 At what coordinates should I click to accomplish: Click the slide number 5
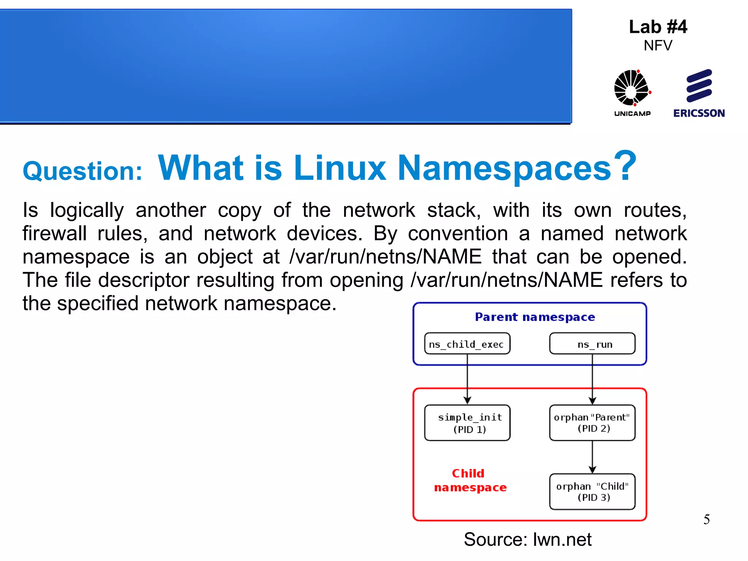(707, 519)
